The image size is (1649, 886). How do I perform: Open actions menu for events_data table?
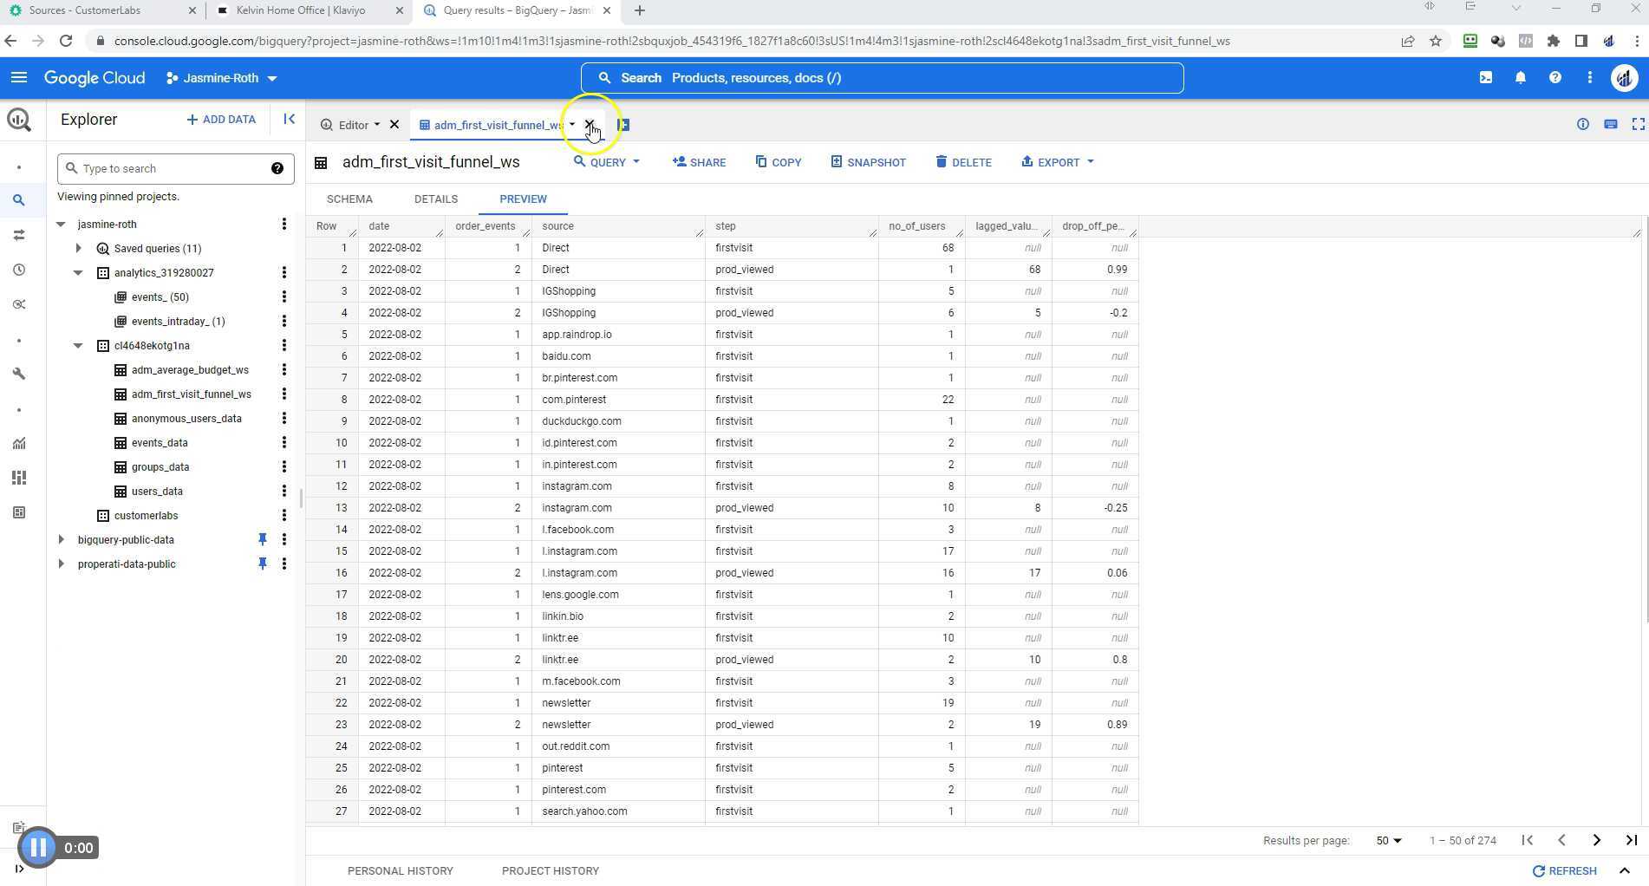coord(284,442)
